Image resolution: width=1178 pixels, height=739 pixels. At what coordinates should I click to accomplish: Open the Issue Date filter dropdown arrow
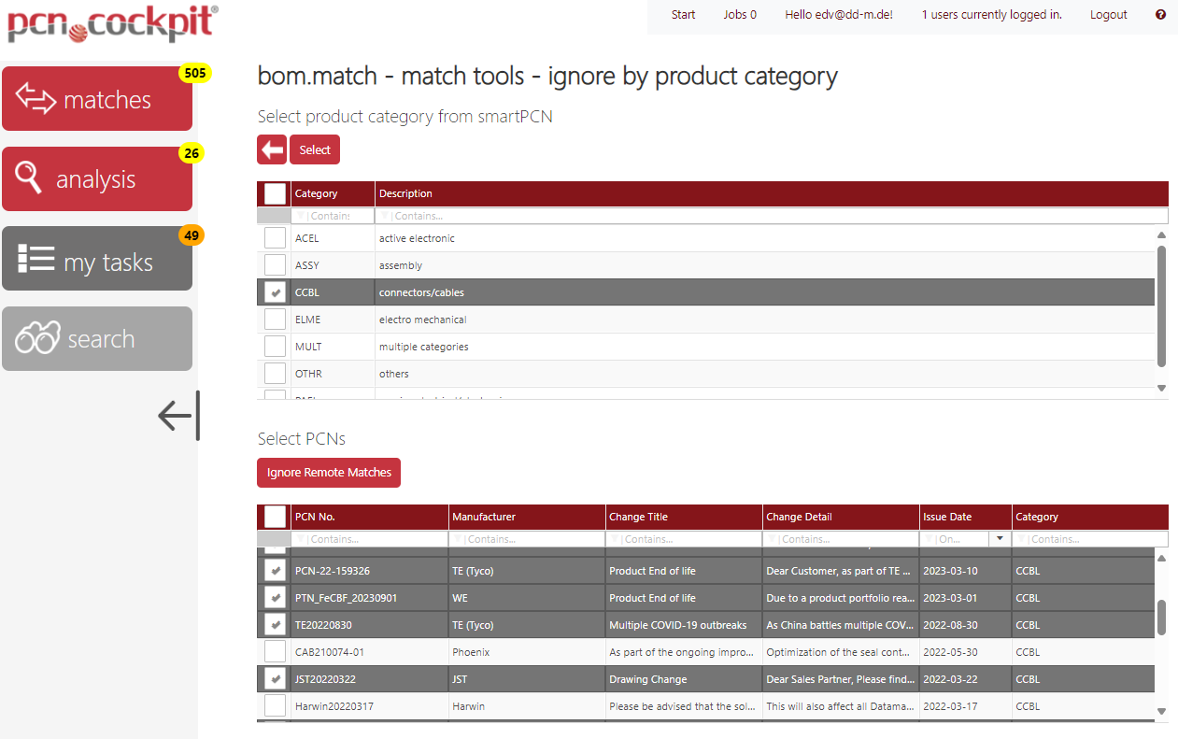tap(1000, 539)
